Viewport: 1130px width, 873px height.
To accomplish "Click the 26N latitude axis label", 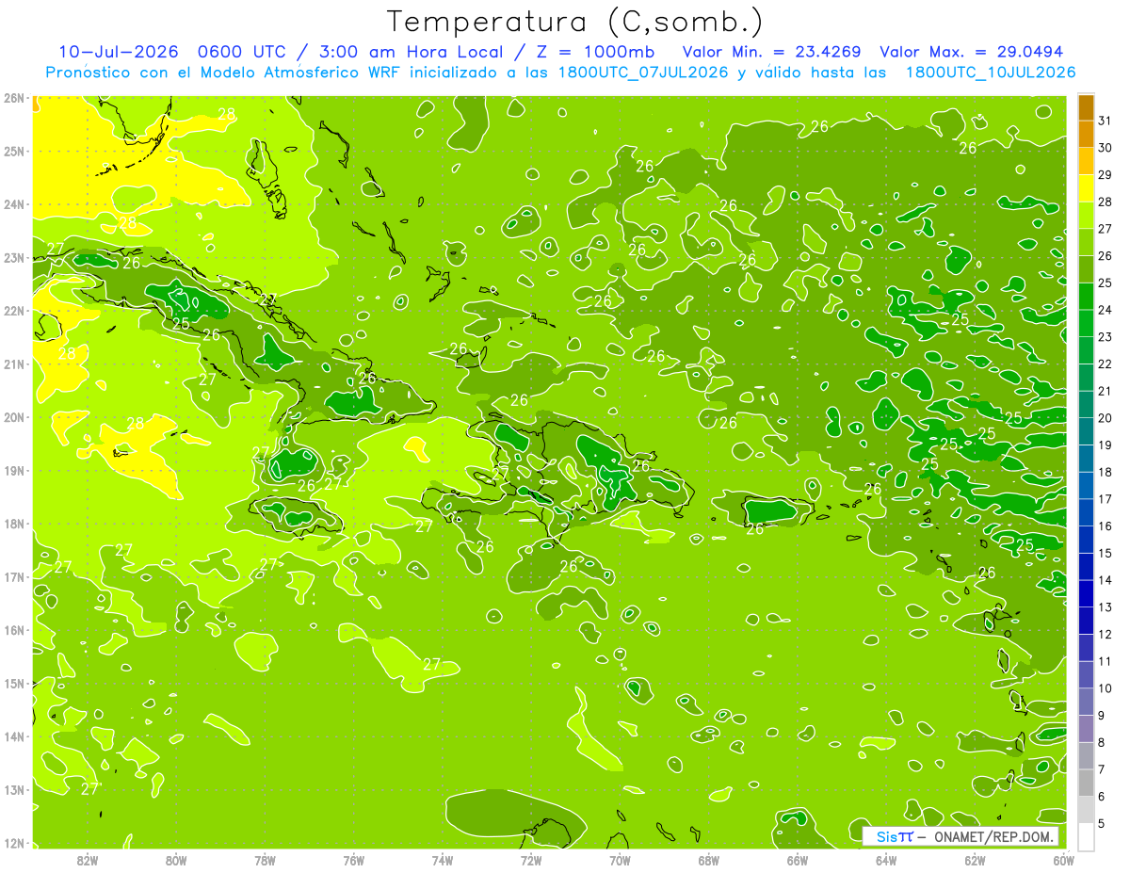I will 14,98.
